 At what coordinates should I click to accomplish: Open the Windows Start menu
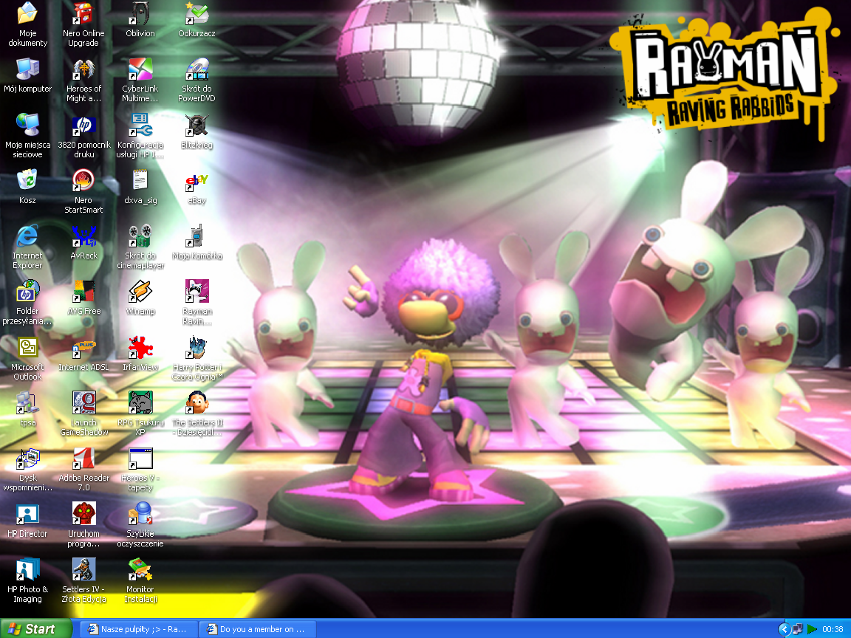coord(35,629)
